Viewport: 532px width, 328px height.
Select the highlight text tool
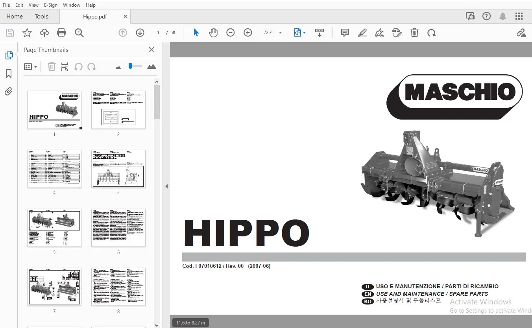click(x=362, y=33)
